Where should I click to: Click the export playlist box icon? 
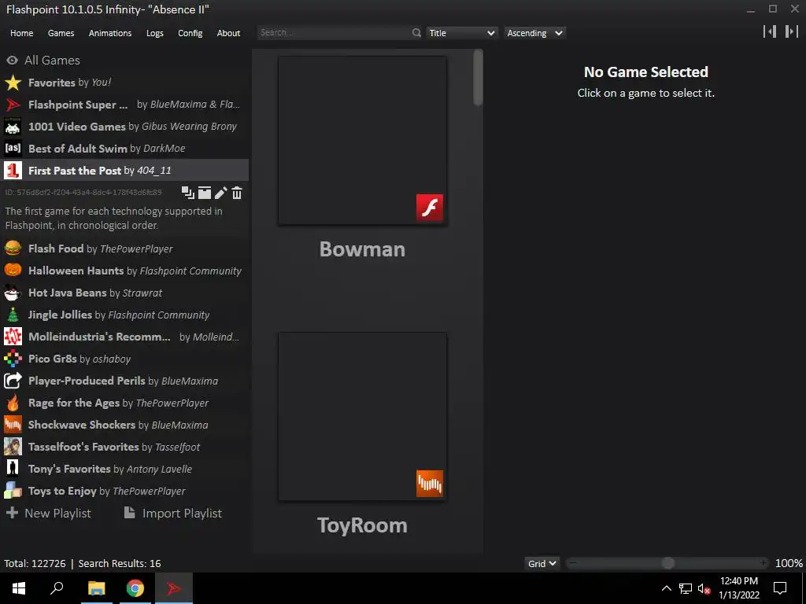[205, 193]
